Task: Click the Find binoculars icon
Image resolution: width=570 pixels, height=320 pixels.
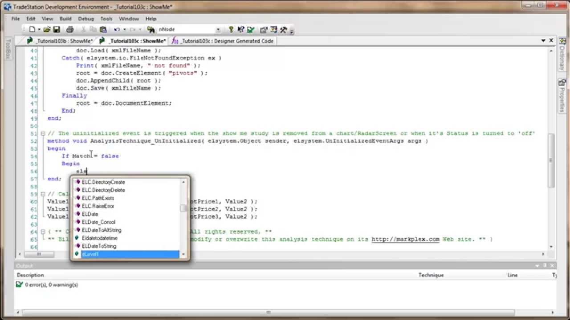Action: [x=151, y=30]
